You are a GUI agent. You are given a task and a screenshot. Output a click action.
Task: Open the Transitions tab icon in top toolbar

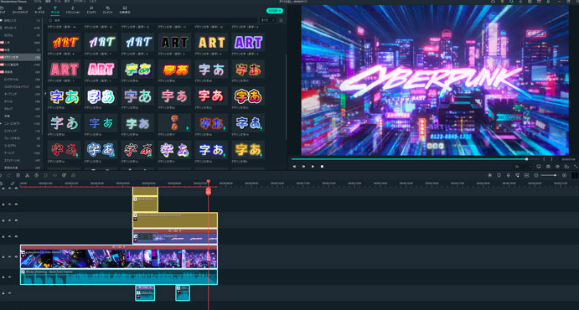[x=72, y=8]
